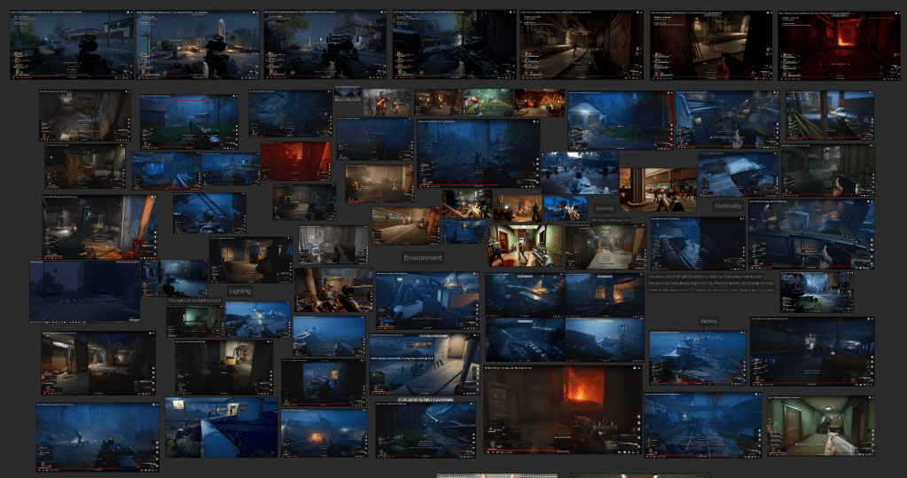Click the night screenshot with green grass
This screenshot has width=907, height=478.
coord(189,121)
